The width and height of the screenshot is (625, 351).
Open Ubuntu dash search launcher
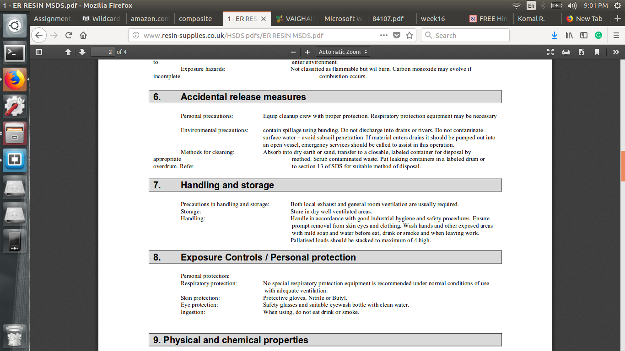pyautogui.click(x=15, y=26)
